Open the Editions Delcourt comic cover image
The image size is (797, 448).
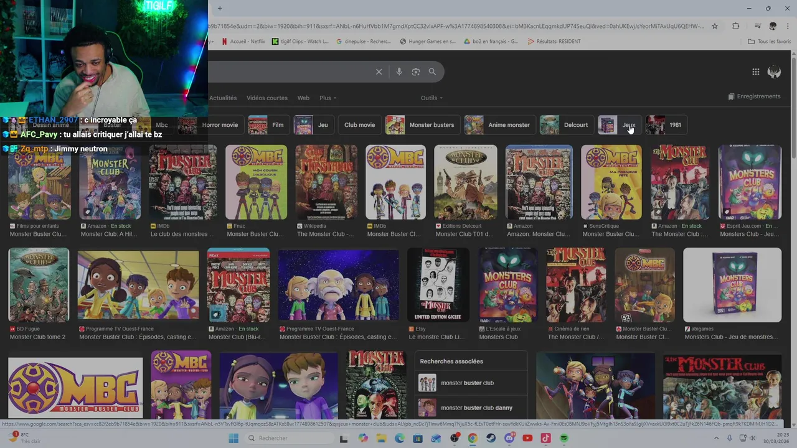[x=466, y=182]
